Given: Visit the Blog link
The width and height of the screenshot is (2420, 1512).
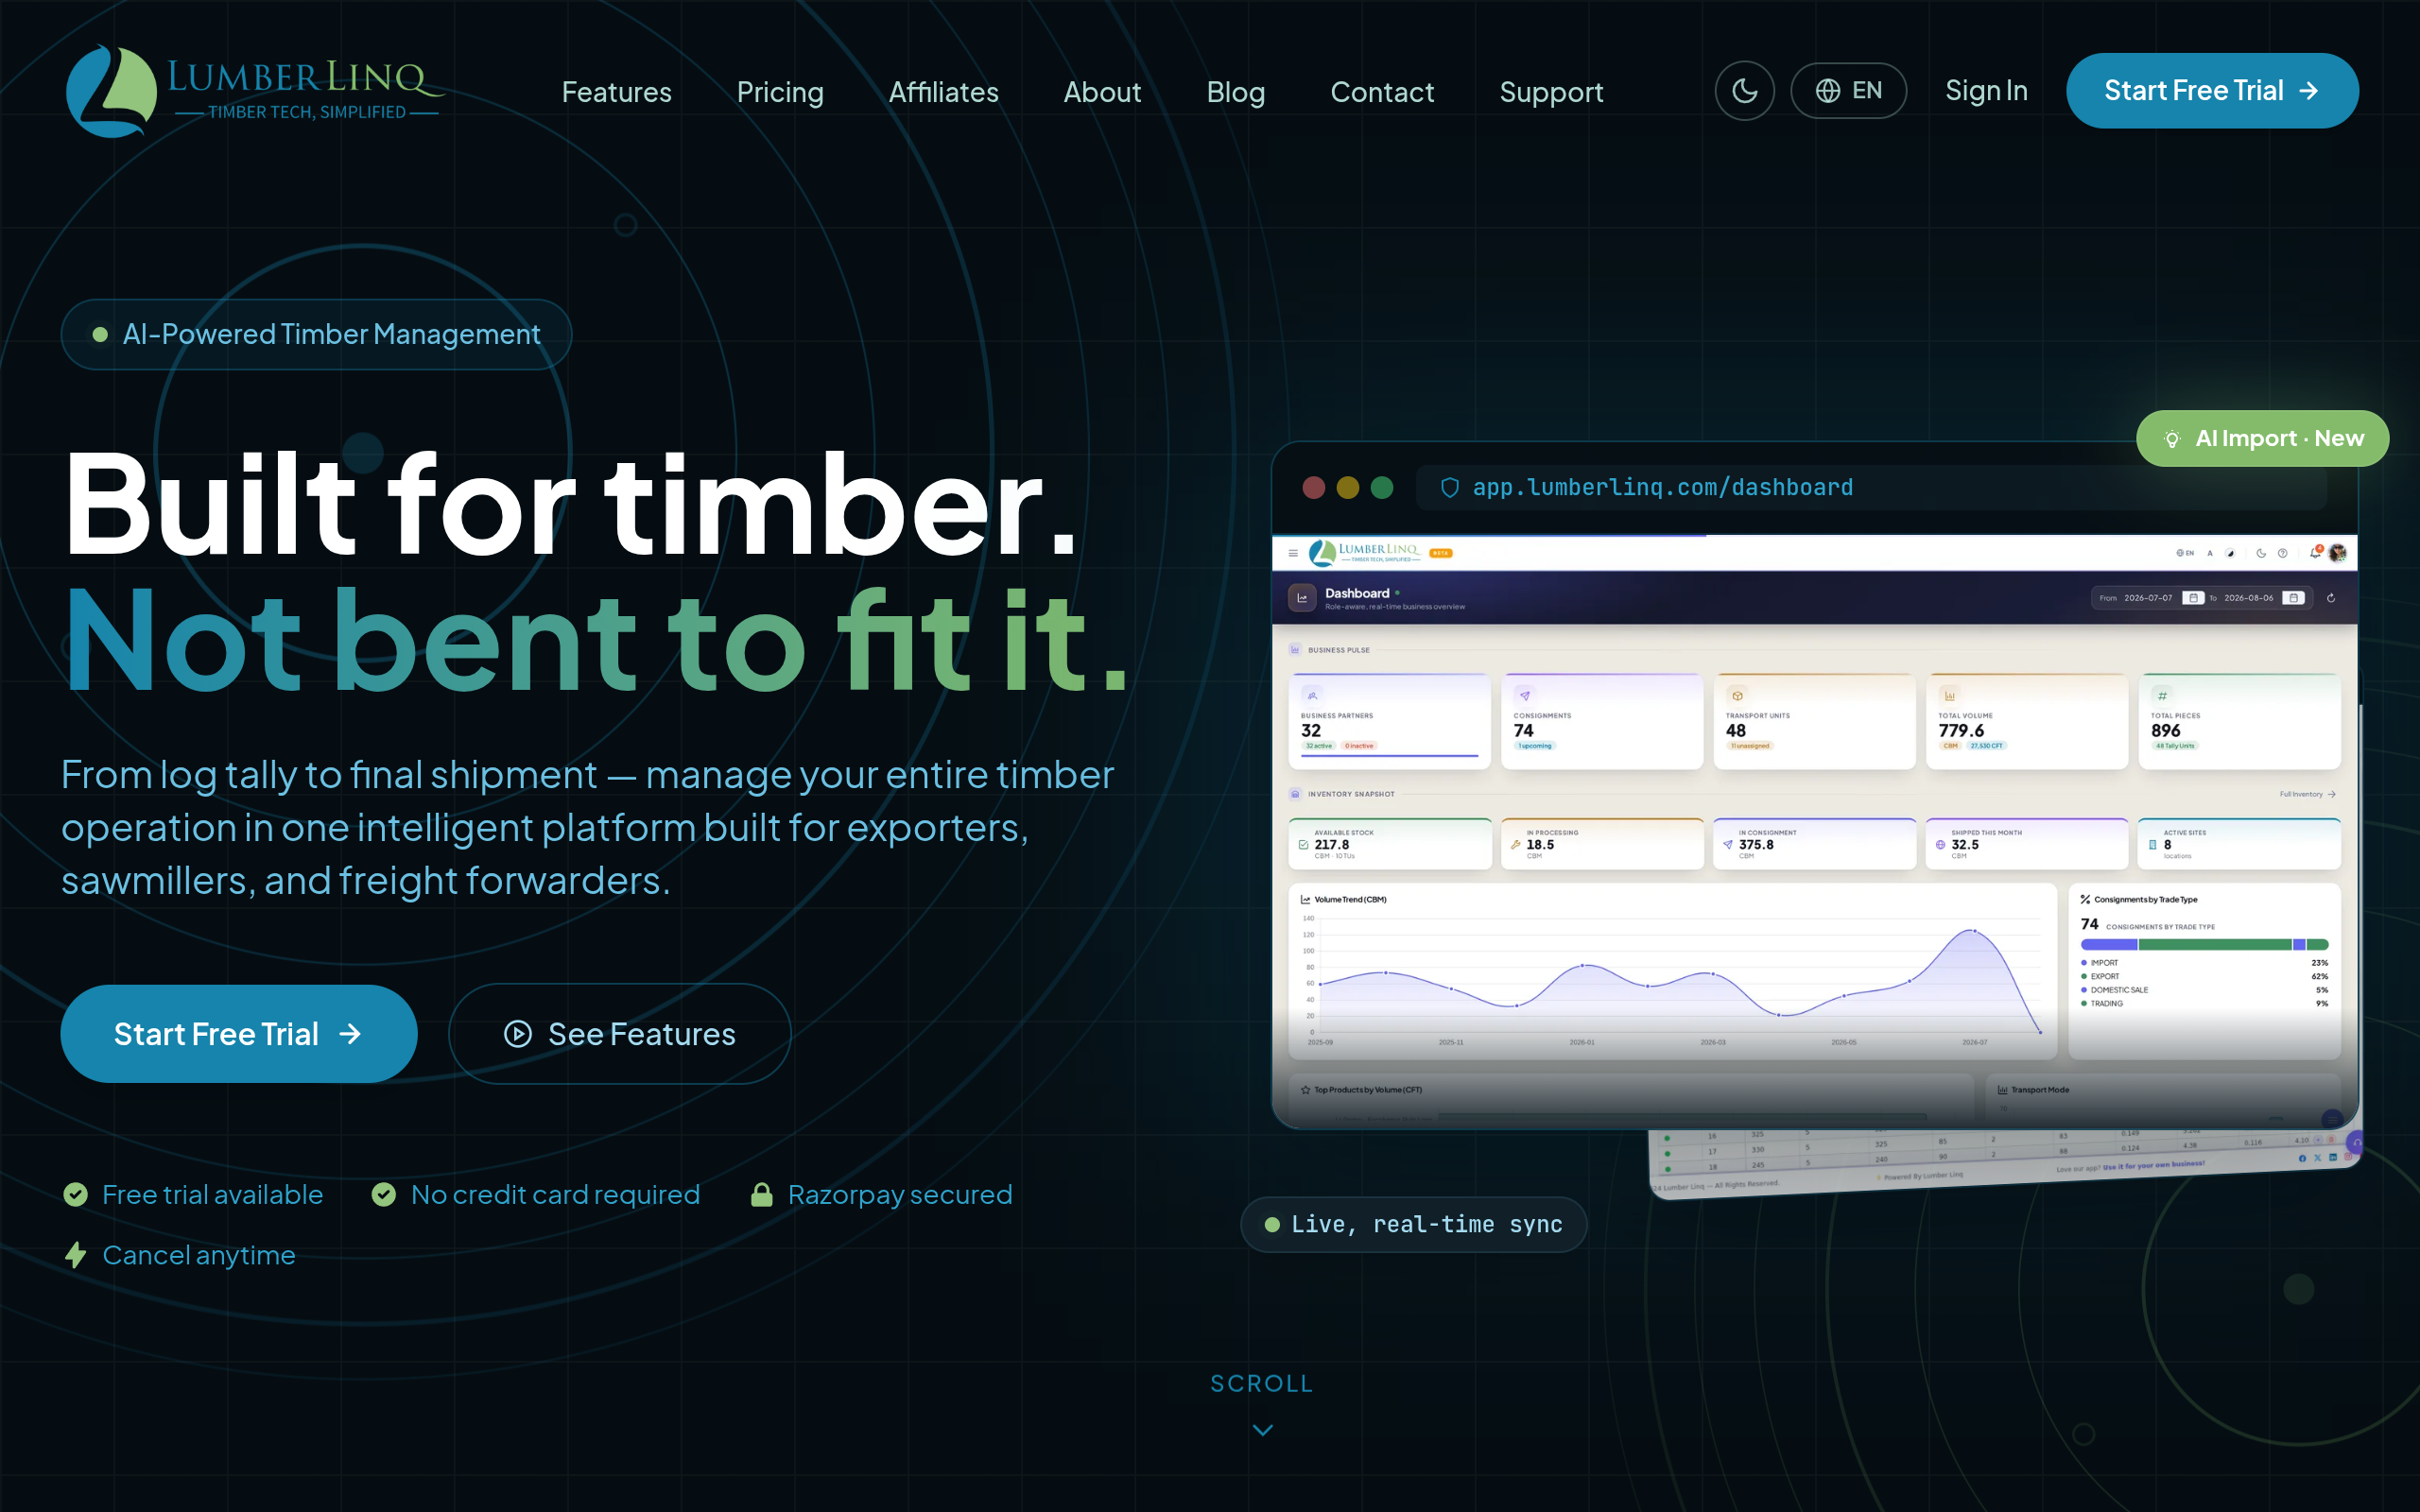Looking at the screenshot, I should pyautogui.click(x=1236, y=92).
